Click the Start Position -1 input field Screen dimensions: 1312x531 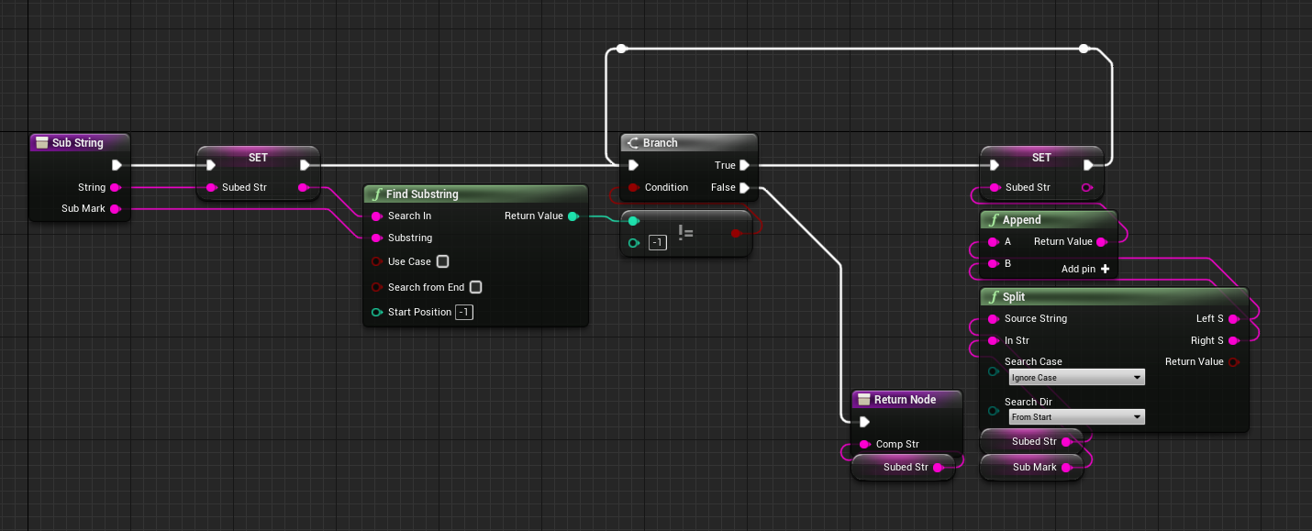(463, 312)
